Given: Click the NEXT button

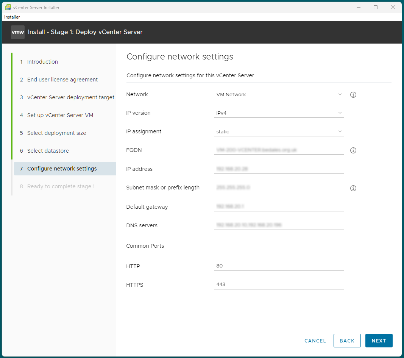Looking at the screenshot, I should [x=379, y=341].
